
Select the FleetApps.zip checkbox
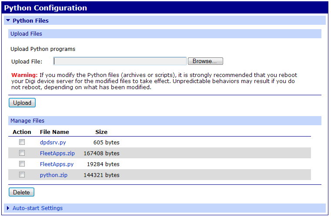tap(22, 153)
